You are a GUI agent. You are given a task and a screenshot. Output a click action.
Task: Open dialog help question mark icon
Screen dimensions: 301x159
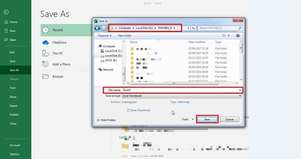238,36
